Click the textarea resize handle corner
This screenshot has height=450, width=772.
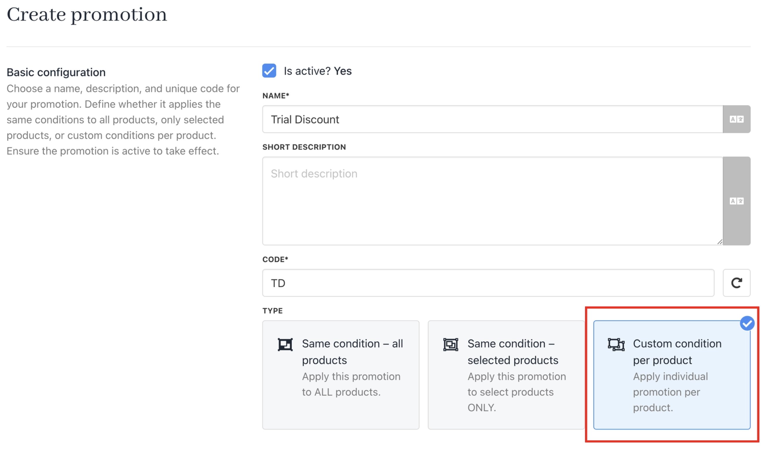coord(720,242)
